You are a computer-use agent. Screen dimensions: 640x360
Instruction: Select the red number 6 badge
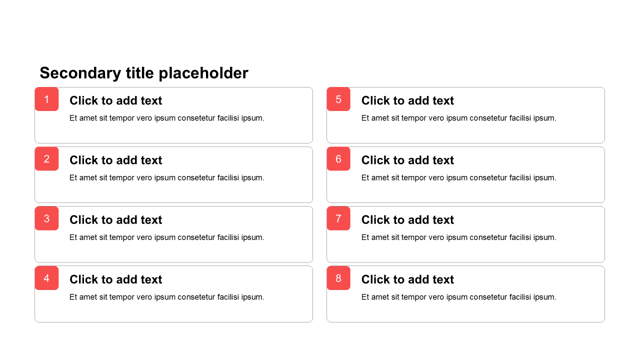point(338,158)
